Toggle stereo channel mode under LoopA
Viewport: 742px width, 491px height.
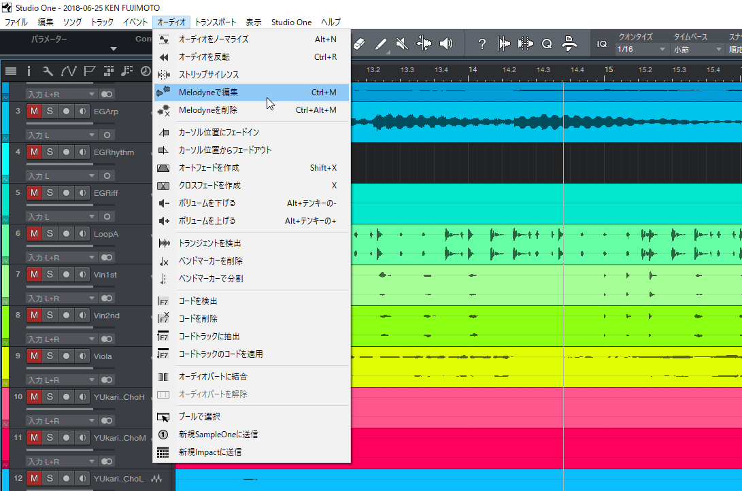coord(107,257)
